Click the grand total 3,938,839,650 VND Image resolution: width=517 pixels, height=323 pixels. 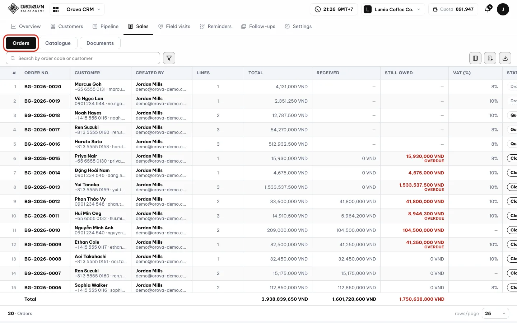pyautogui.click(x=285, y=299)
